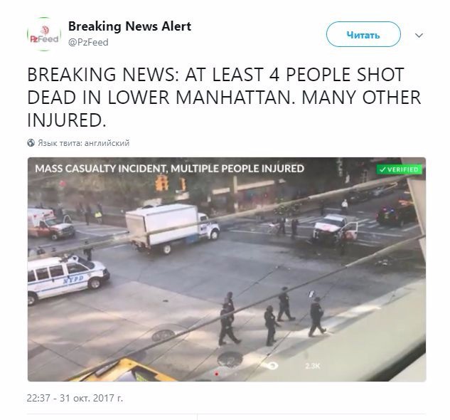
Task: Click the BREAKING NEWS tweet text
Action: click(x=224, y=97)
